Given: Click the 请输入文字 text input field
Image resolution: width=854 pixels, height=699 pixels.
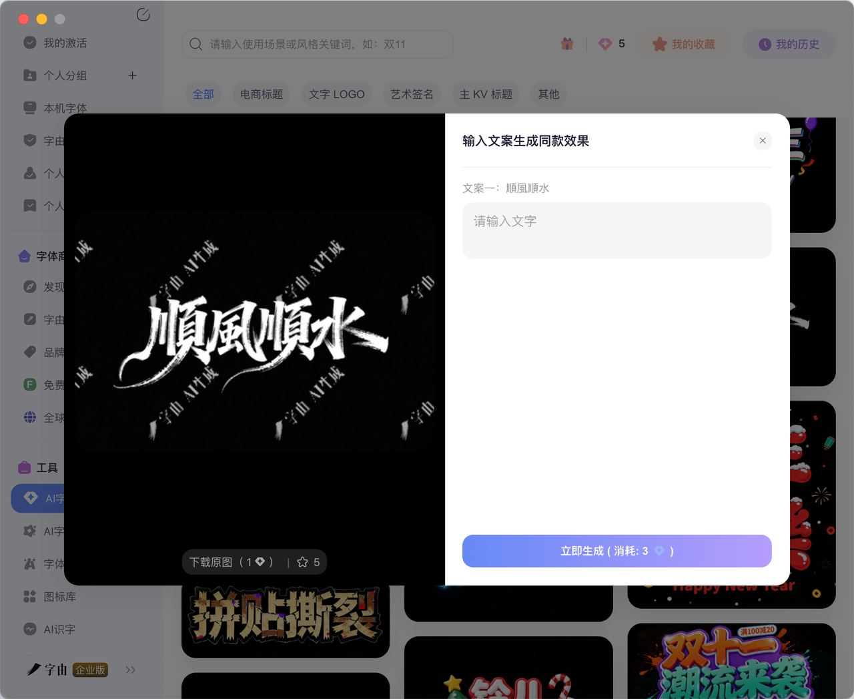Looking at the screenshot, I should point(616,230).
